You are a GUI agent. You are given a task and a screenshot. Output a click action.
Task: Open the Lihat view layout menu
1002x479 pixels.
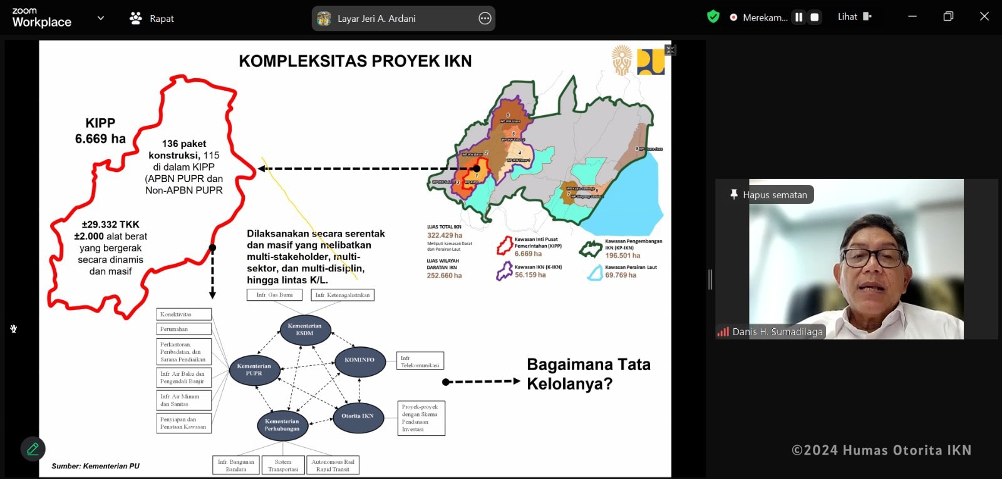tap(854, 17)
